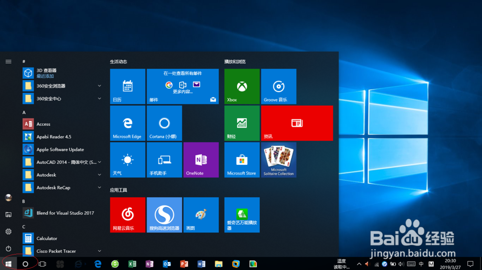Expand the Autodesk folder chevron
Viewport: 482px width, 270px height.
point(99,175)
